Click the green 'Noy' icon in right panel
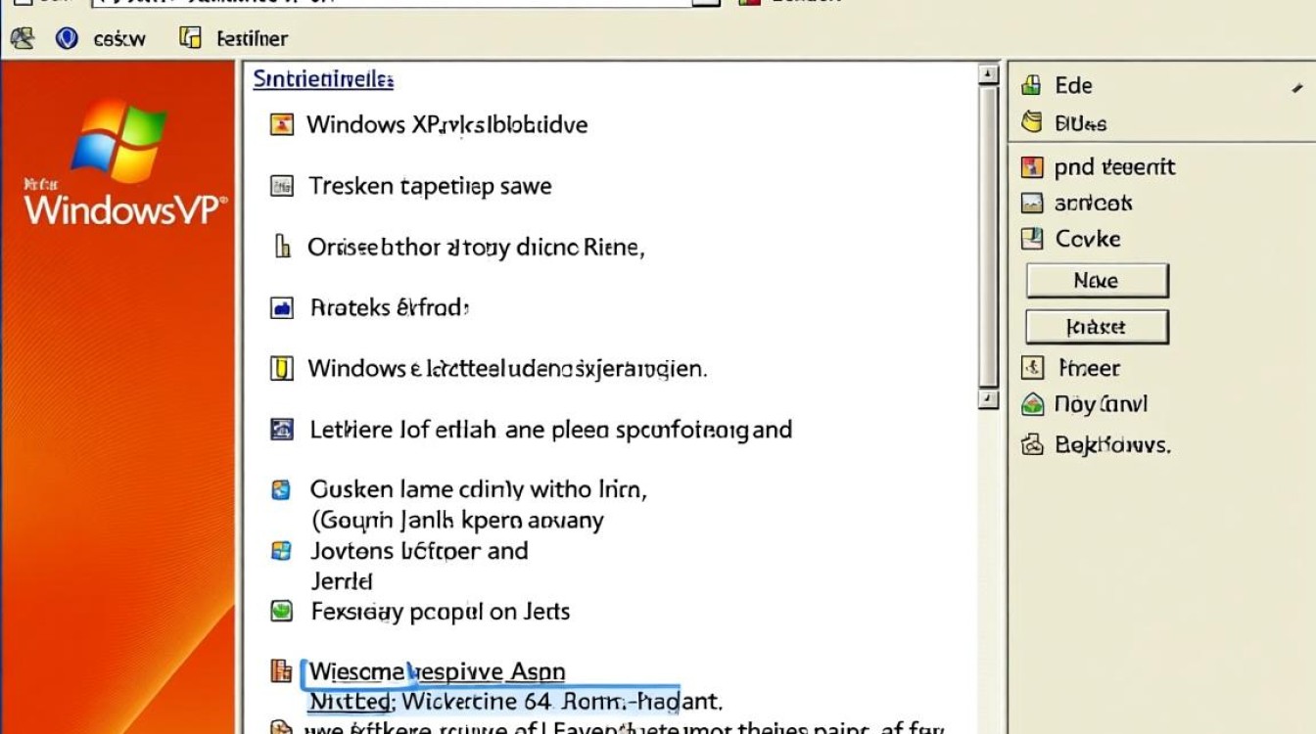Viewport: 1316px width, 734px height. pos(1032,404)
